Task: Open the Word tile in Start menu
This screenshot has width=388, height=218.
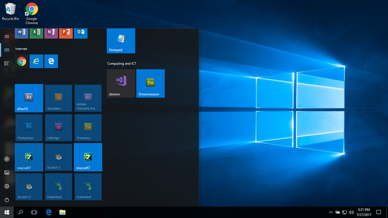Action: [21, 33]
